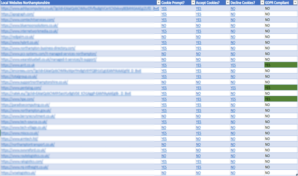
Task: Open the GDPR Compliant column filter arrow
Action: [x=295, y=3]
